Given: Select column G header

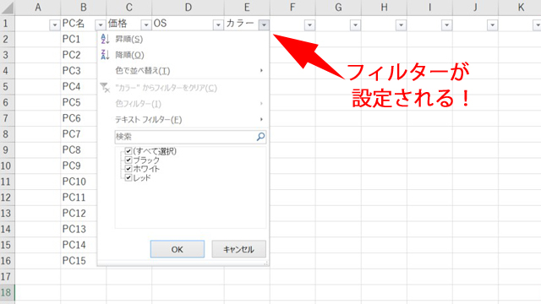Looking at the screenshot, I should (x=338, y=8).
